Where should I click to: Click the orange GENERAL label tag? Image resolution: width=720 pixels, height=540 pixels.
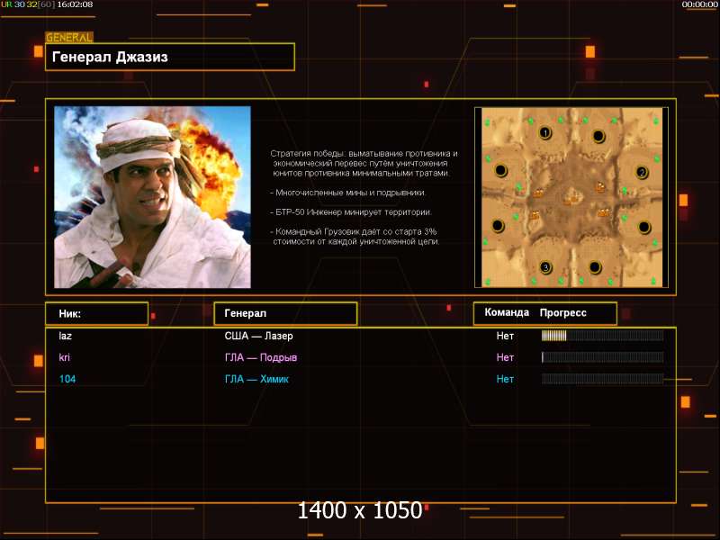coord(69,37)
